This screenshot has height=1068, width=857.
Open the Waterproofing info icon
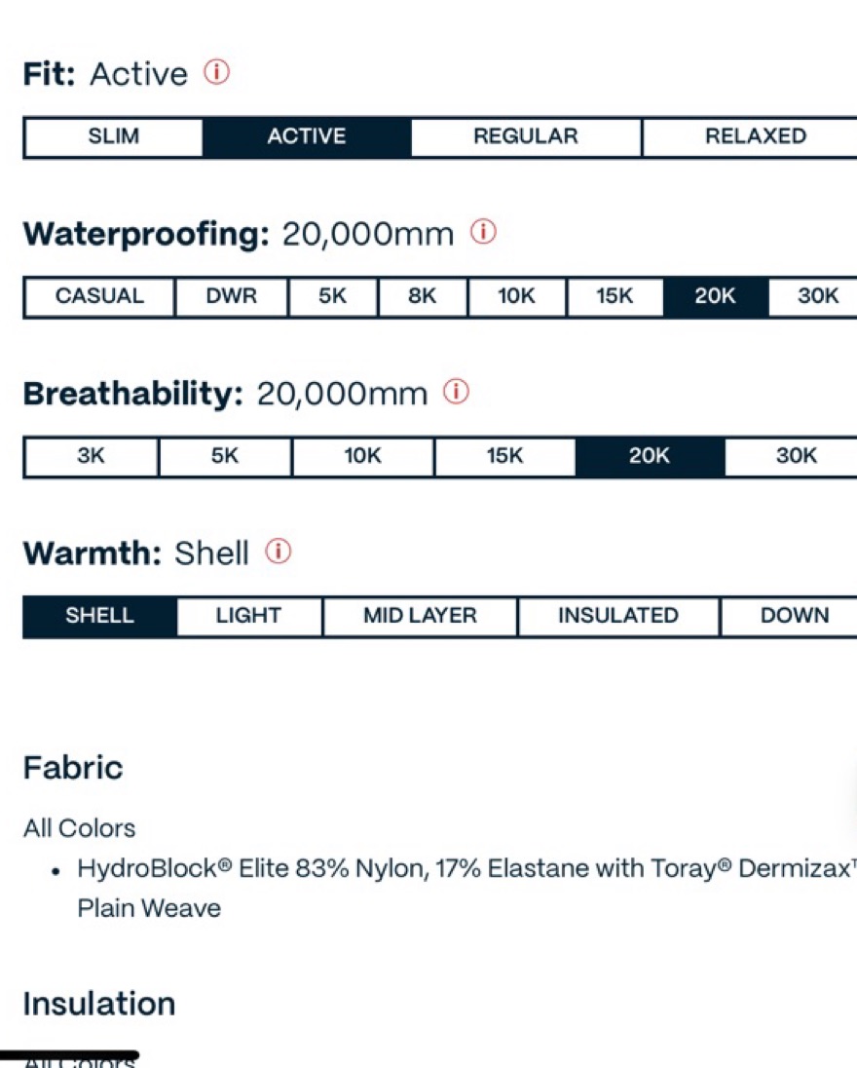click(x=483, y=232)
